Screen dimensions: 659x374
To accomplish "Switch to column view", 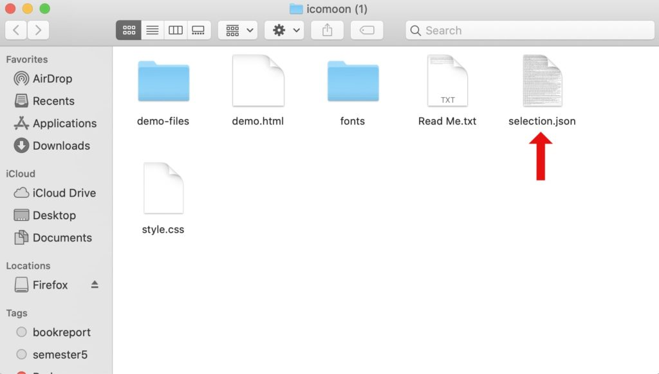I will click(x=175, y=30).
